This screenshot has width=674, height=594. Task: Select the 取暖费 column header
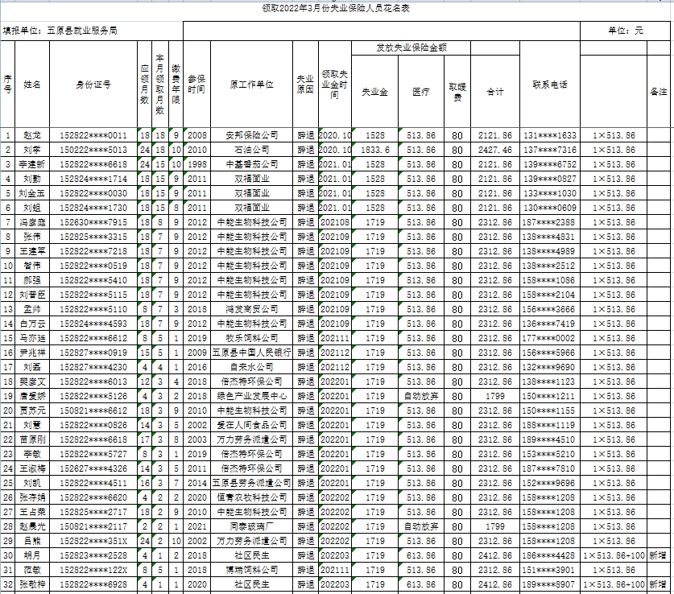(x=457, y=92)
